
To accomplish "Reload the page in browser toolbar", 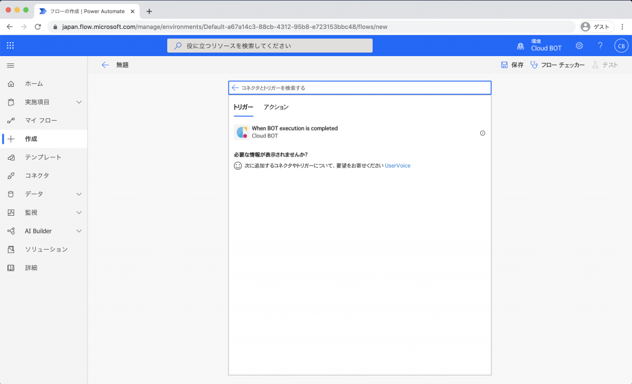I will click(38, 27).
